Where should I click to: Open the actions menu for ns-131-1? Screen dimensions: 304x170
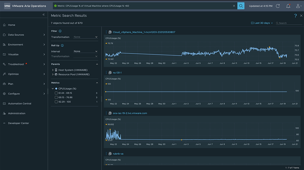[106, 73]
